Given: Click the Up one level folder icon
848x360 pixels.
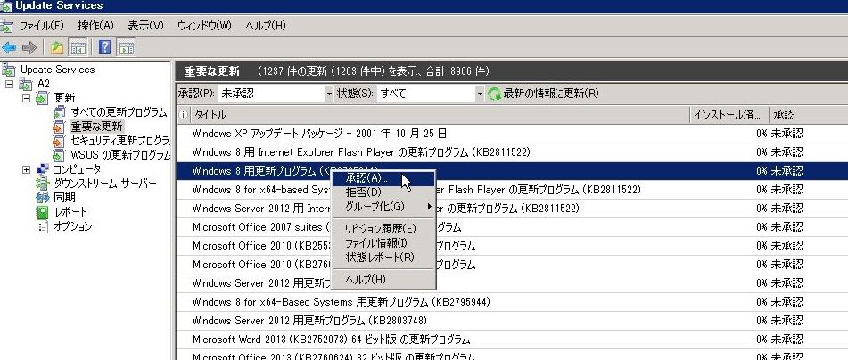Looking at the screenshot, I should click(x=57, y=47).
